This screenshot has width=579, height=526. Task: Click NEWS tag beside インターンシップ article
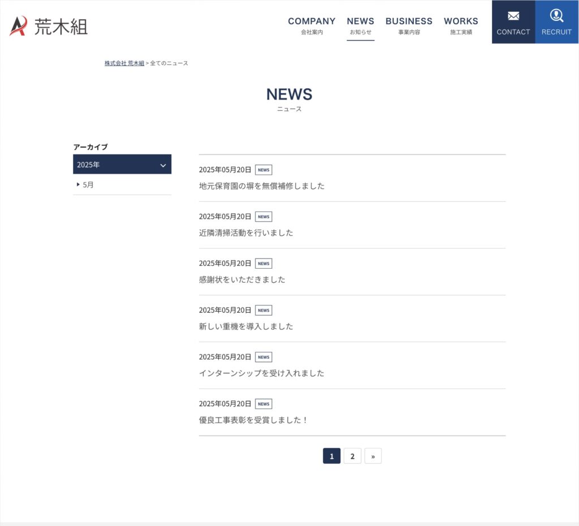point(263,357)
